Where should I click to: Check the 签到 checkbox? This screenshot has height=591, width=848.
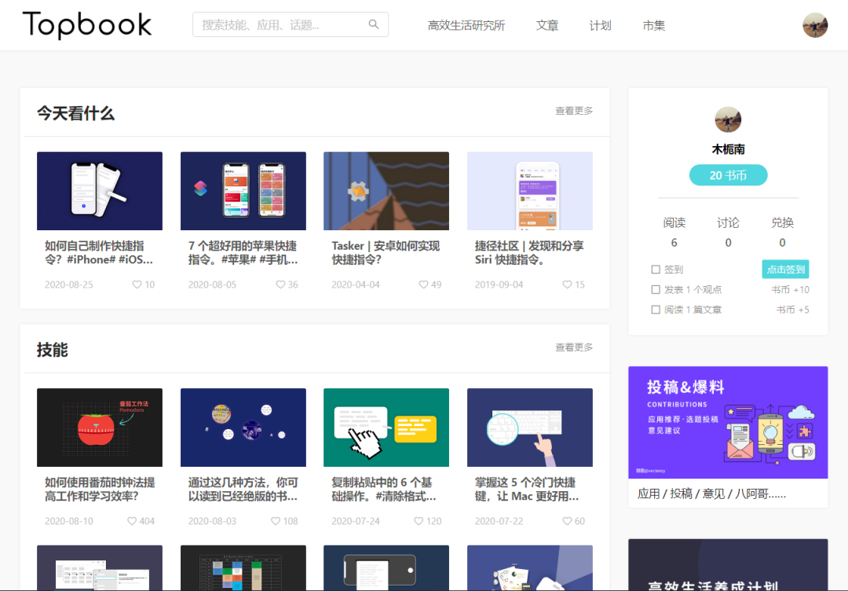pyautogui.click(x=656, y=269)
